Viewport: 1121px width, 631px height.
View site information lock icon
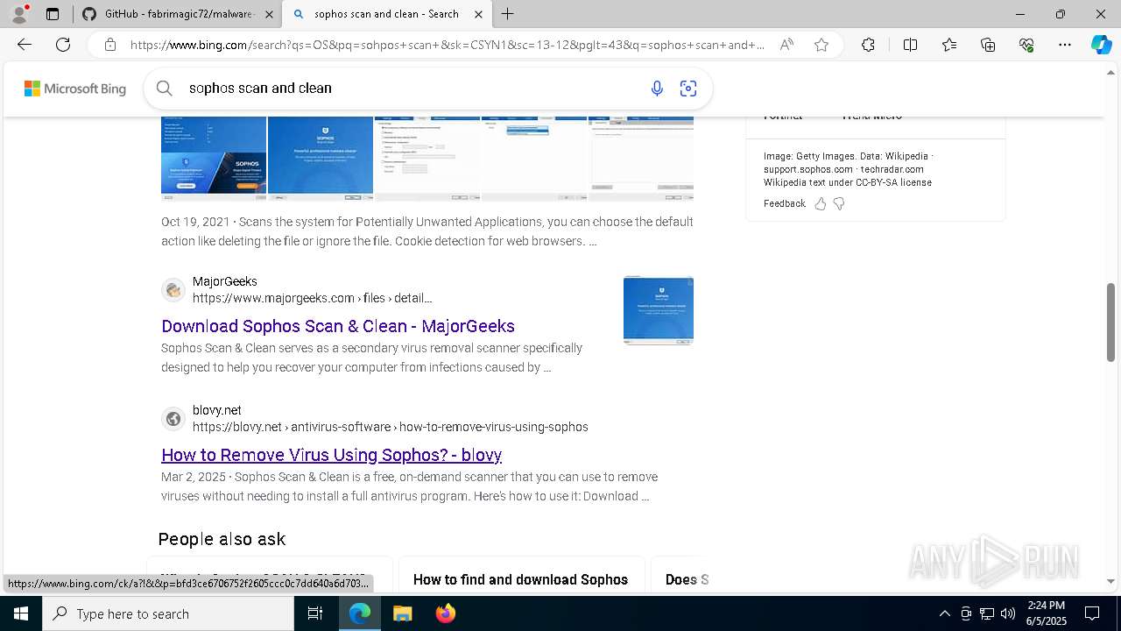110,45
